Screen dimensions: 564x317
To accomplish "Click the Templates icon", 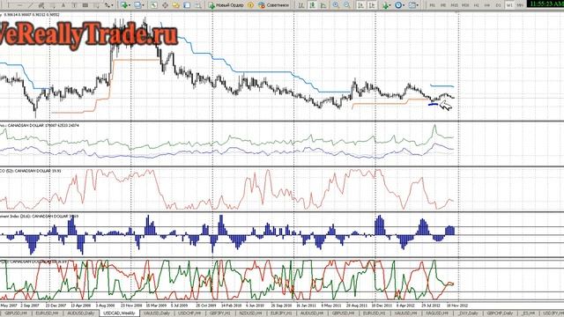I will [x=412, y=5].
